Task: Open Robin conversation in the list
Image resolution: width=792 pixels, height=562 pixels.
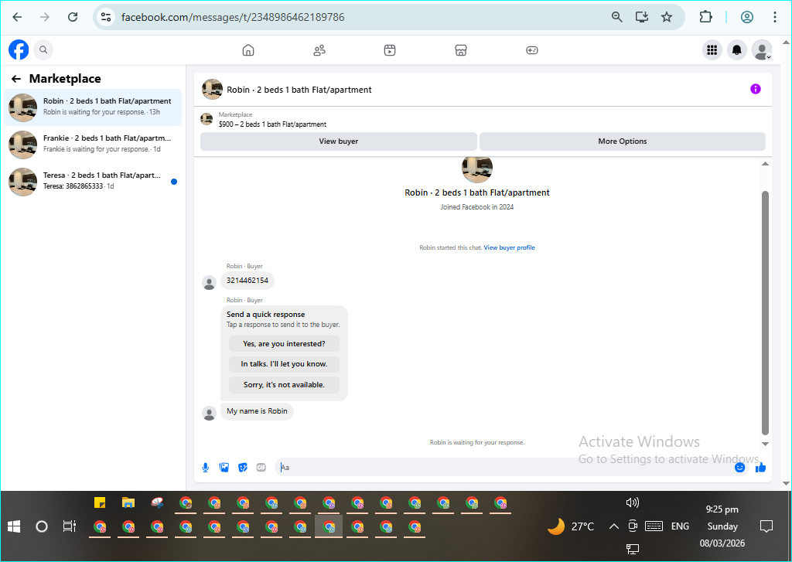Action: [93, 107]
